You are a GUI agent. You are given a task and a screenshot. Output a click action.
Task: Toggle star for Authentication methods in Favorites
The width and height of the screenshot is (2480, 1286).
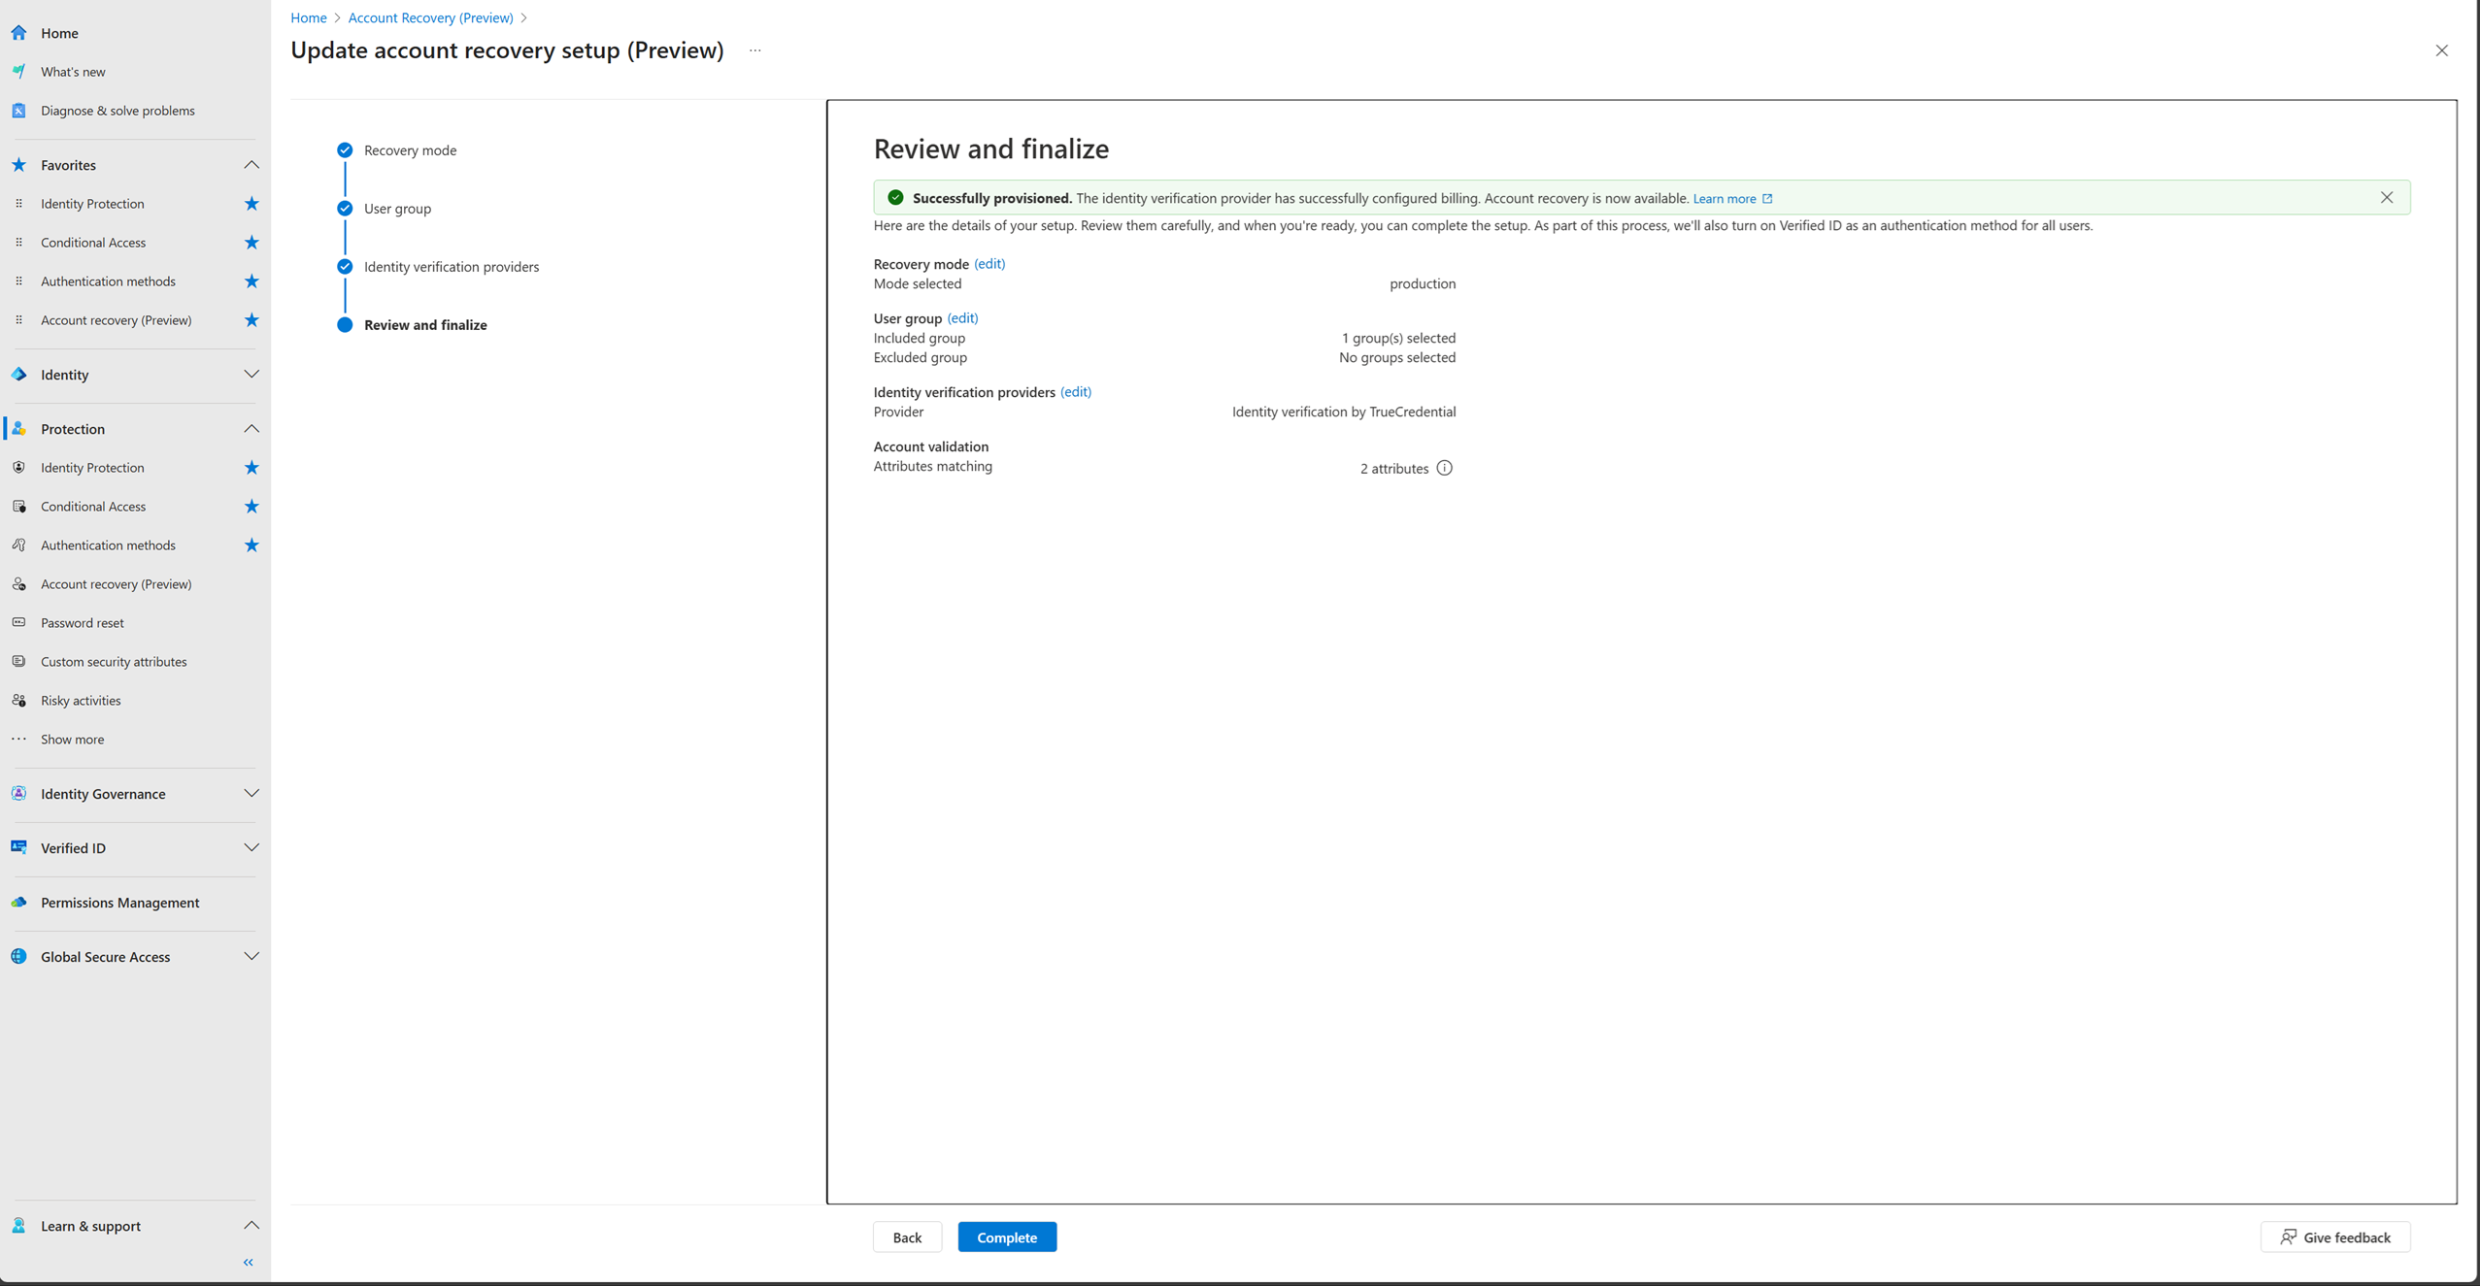(251, 281)
